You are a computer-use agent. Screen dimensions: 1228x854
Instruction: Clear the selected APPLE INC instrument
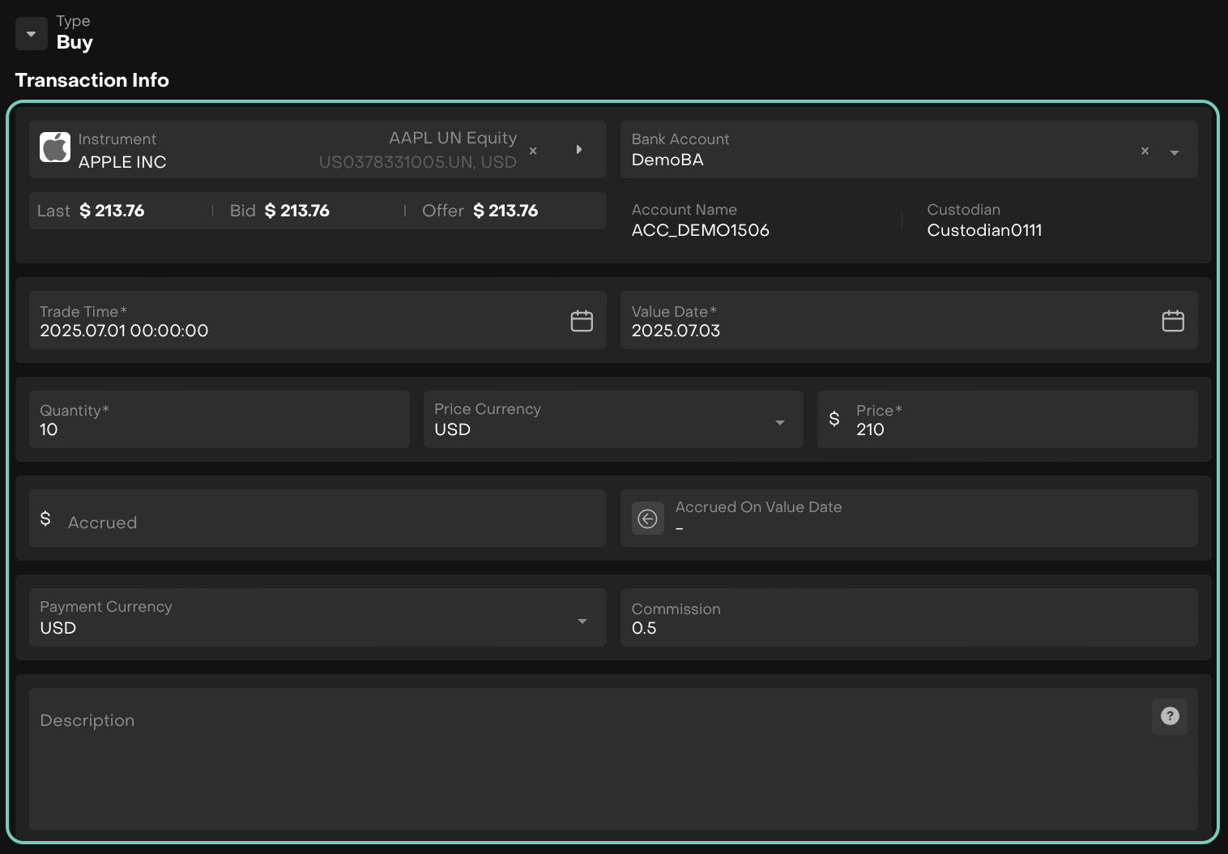pos(533,151)
